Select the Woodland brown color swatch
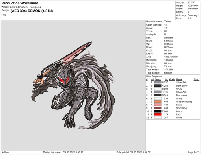Screen dimensions: 201x155 158,108
